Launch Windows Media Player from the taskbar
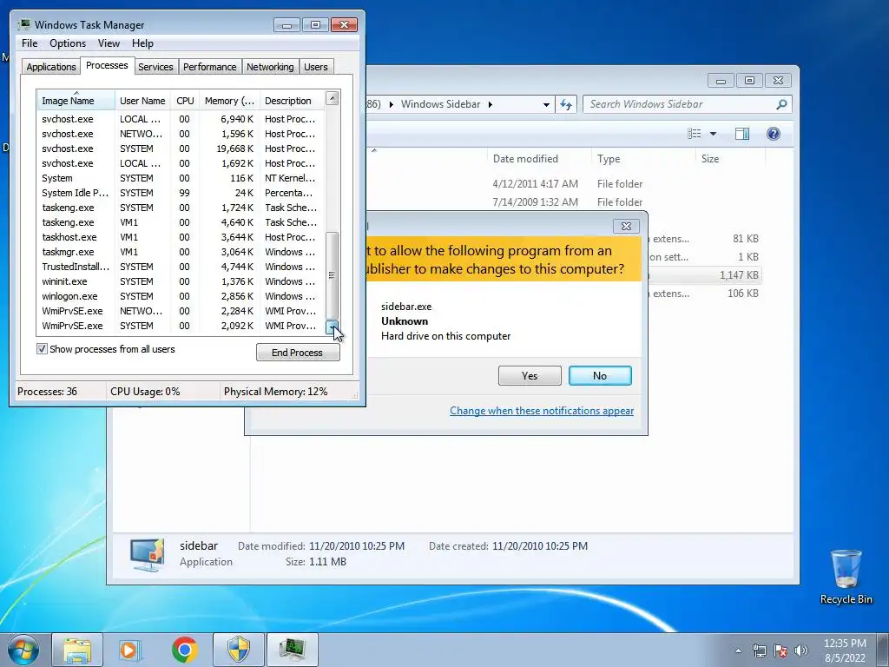The image size is (889, 667). pyautogui.click(x=130, y=650)
